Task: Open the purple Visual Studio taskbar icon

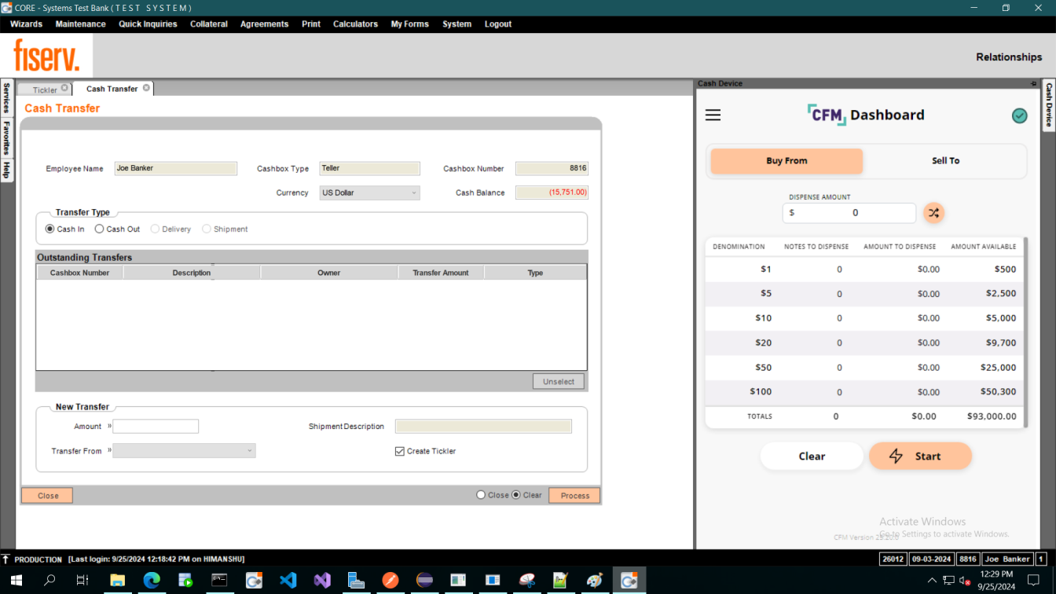Action: click(322, 581)
